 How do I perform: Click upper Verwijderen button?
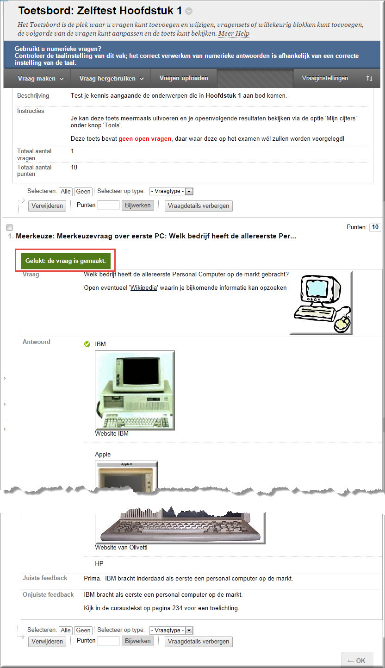coord(47,206)
